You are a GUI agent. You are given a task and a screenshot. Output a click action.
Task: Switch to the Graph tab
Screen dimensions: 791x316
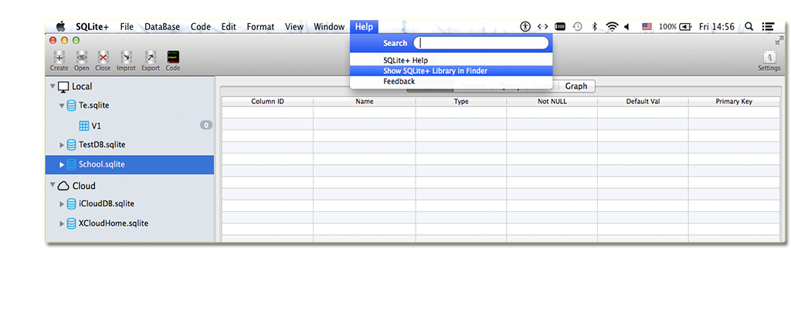pyautogui.click(x=576, y=86)
